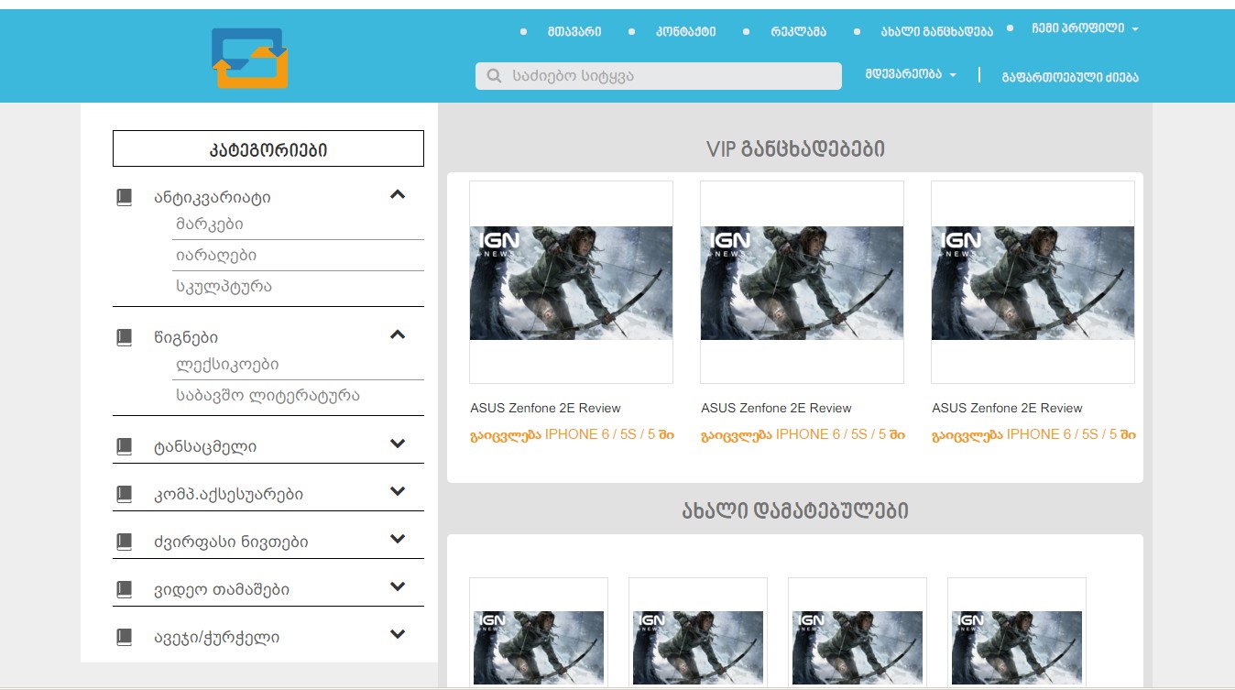Open the მდებარეობა dropdown

(911, 74)
